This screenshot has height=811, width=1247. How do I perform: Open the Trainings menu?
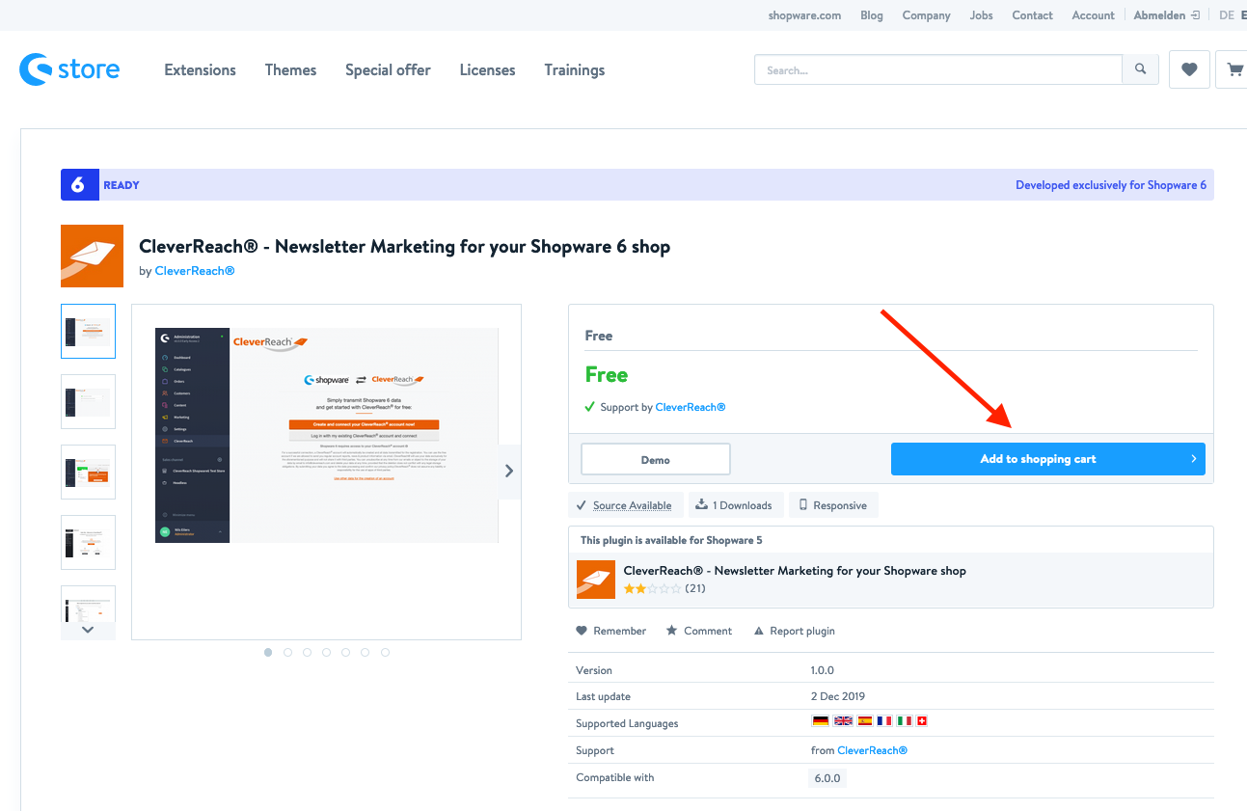(x=575, y=70)
